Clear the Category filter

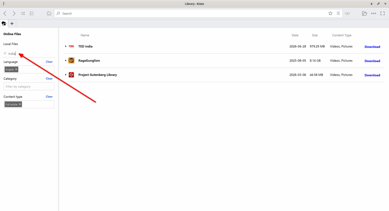[x=49, y=78]
